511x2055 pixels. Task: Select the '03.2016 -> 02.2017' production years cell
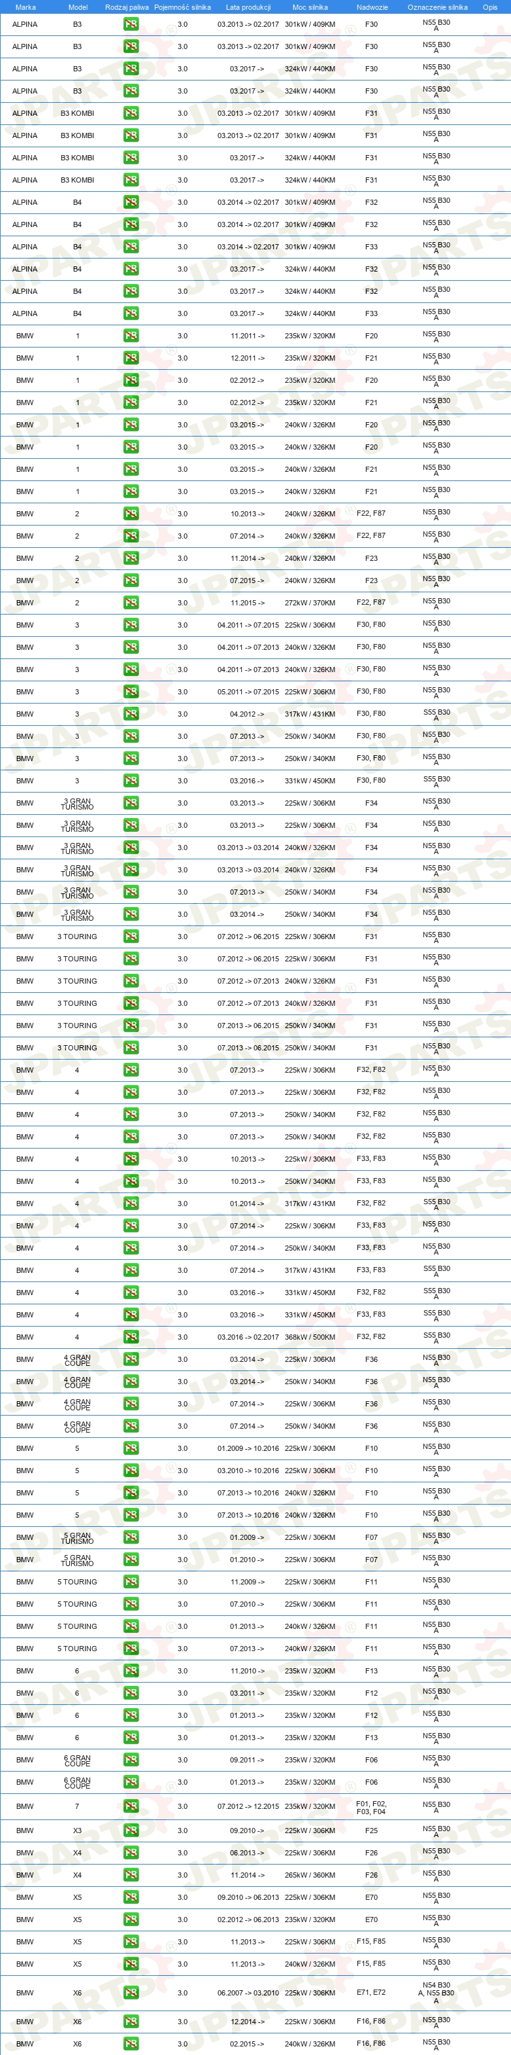click(x=248, y=1337)
